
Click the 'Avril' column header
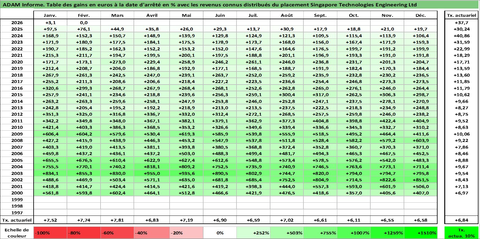(152, 15)
